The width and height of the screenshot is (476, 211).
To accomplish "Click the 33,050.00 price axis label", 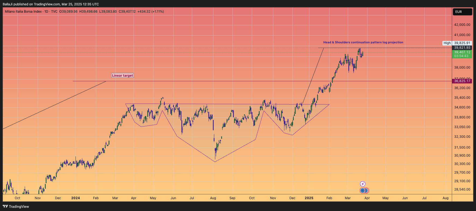I will coord(462,127).
